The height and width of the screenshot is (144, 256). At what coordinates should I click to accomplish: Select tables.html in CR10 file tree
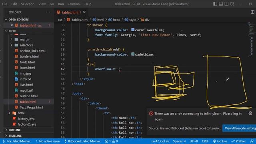point(28,102)
